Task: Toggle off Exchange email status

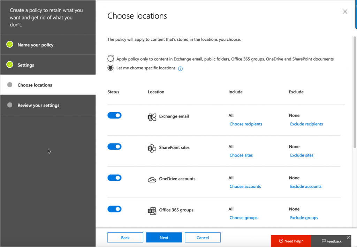Action: [114, 115]
